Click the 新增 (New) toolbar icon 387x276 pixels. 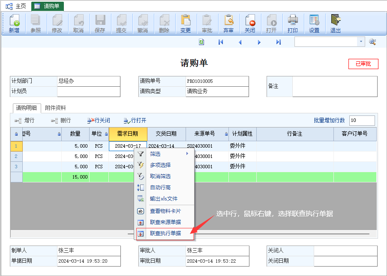click(14, 24)
